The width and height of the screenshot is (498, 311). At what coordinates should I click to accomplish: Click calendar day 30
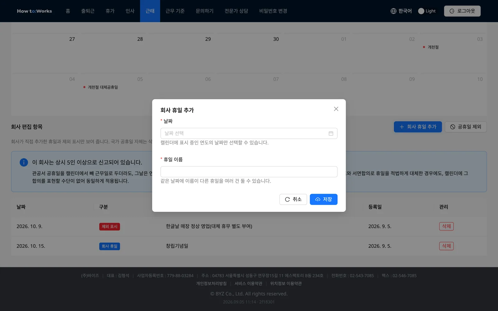(276, 39)
